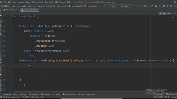
Task: Open the Structure sidebar panel
Action: 1,58
